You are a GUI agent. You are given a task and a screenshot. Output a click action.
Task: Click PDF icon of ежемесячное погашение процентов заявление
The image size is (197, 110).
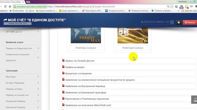click(63, 79)
